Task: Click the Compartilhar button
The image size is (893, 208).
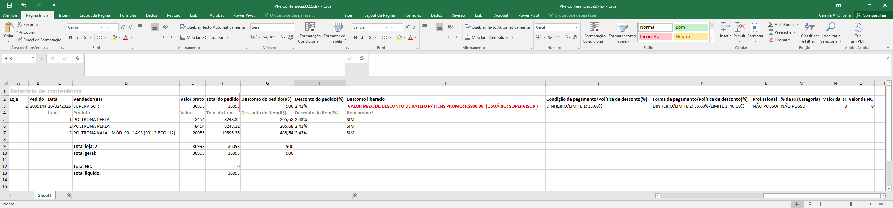Action: pos(871,15)
